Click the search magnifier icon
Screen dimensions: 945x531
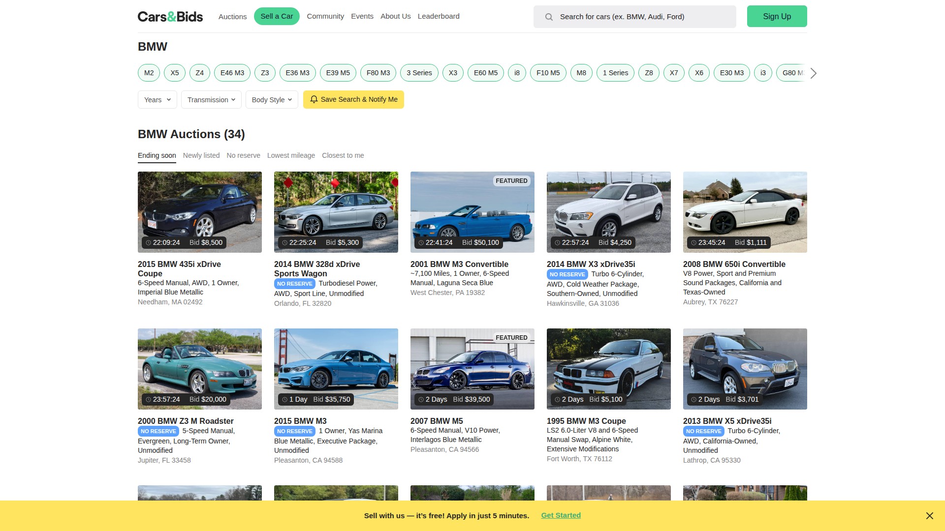coord(549,16)
